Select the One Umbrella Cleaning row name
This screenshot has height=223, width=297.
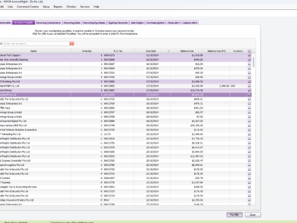(x=14, y=59)
